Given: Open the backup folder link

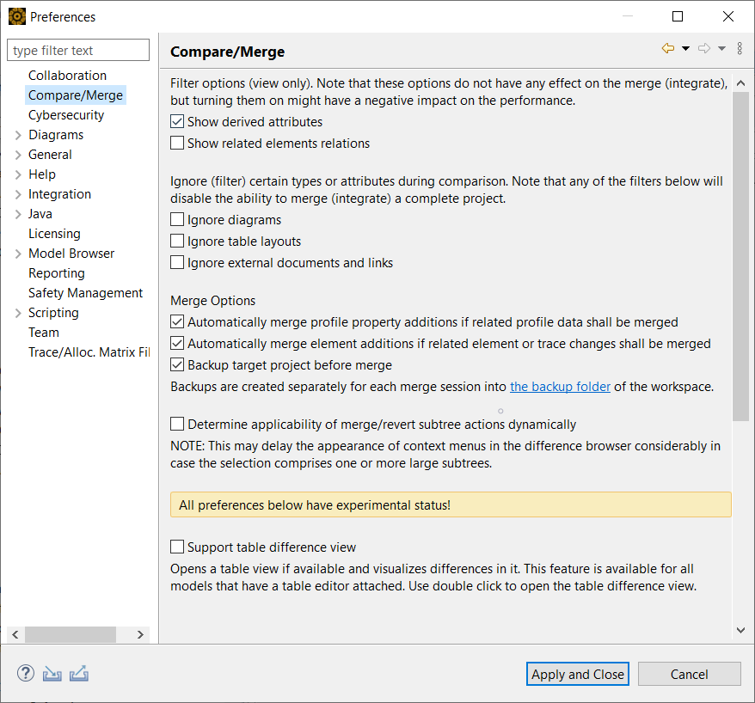Looking at the screenshot, I should [x=560, y=387].
